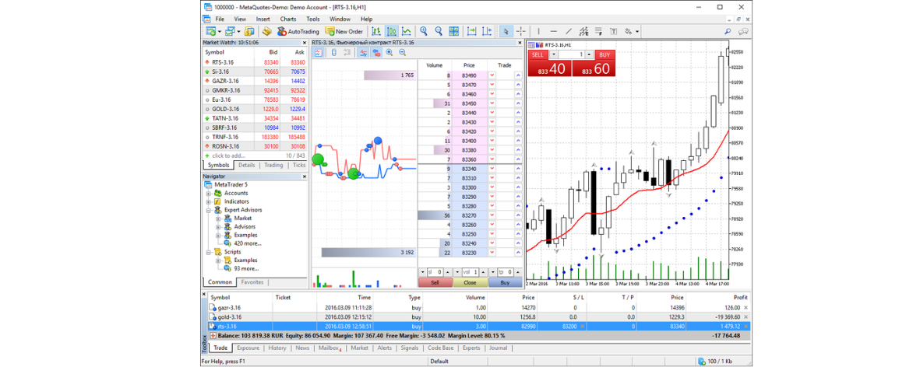This screenshot has height=367, width=920.
Task: Click the Chart Shift toolbar icon
Action: pyautogui.click(x=487, y=32)
